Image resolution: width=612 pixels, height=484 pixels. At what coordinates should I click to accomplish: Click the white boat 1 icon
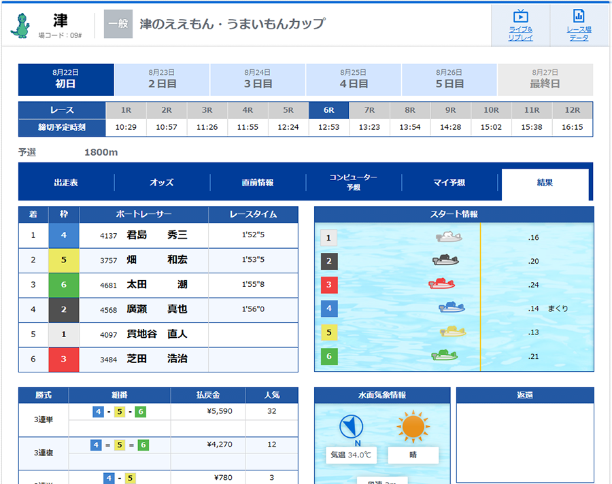(449, 237)
